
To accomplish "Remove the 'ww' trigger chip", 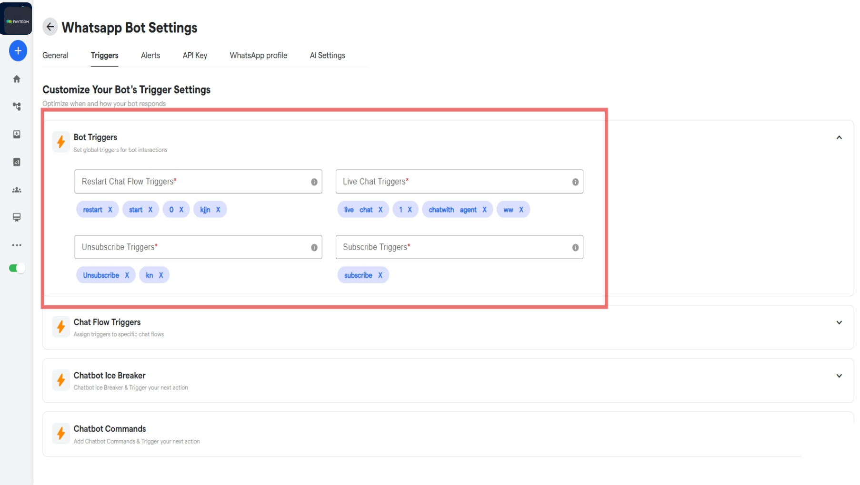I will pos(521,210).
